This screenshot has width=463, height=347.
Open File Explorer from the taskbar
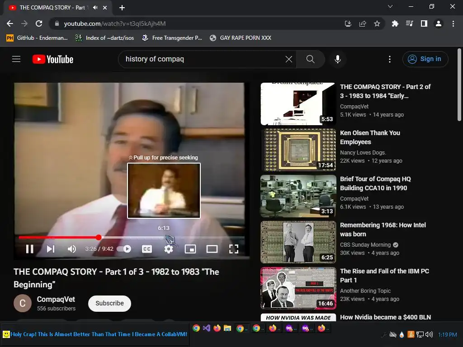click(x=227, y=328)
